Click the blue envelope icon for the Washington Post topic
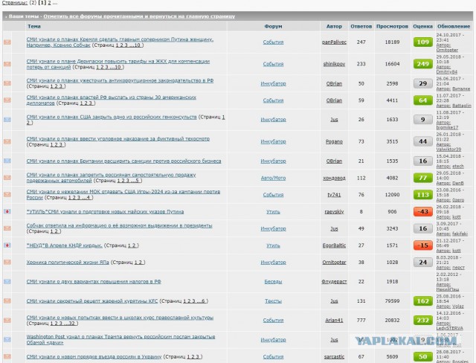This screenshot has width=476, height=363. pos(7,340)
